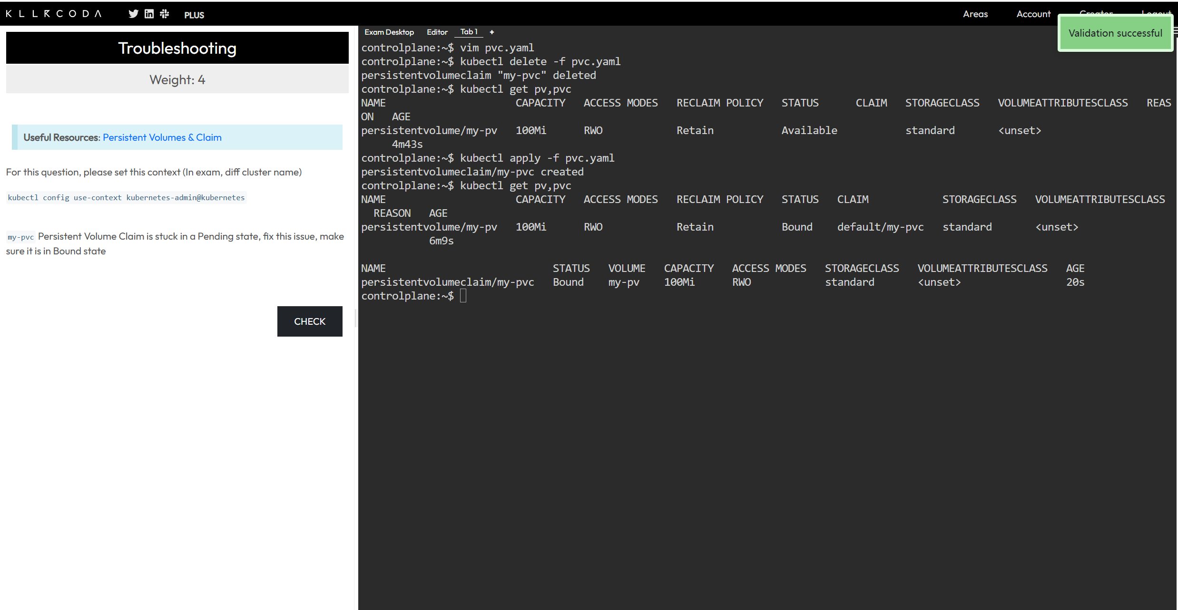Click the kubectl config use-context command
The height and width of the screenshot is (610, 1178).
coord(126,197)
